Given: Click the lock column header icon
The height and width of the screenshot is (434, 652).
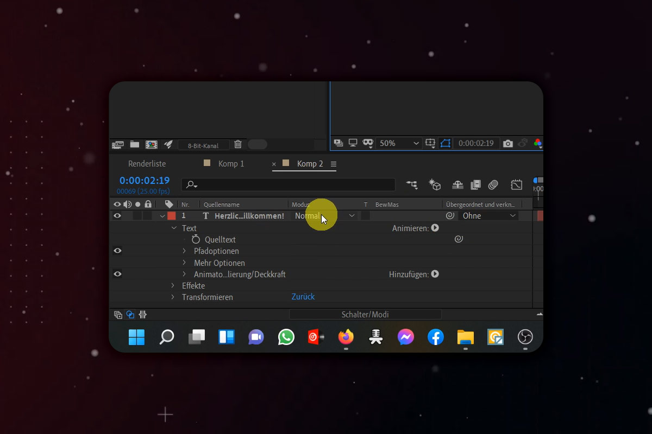Looking at the screenshot, I should point(148,204).
